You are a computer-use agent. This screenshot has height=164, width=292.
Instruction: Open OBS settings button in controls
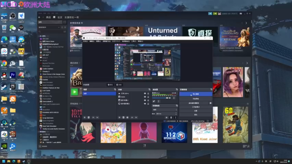(196, 111)
